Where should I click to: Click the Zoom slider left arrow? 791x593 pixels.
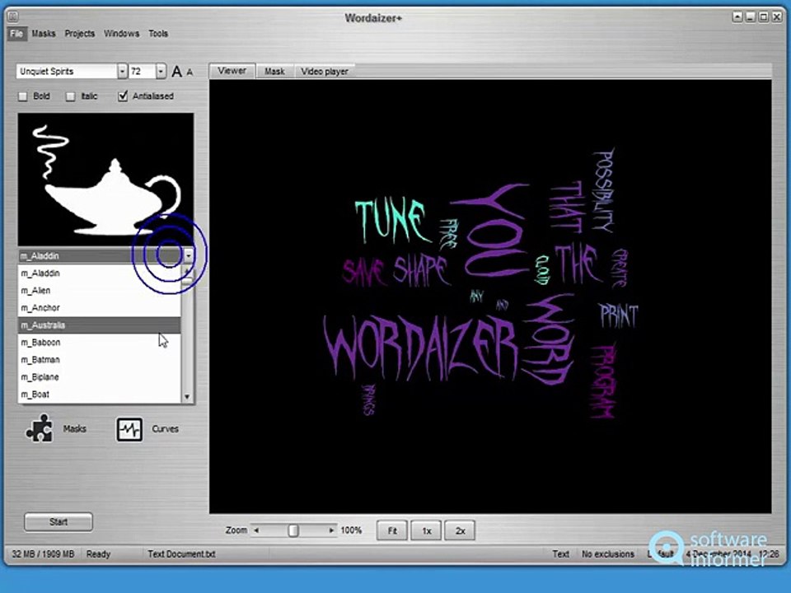(x=256, y=530)
